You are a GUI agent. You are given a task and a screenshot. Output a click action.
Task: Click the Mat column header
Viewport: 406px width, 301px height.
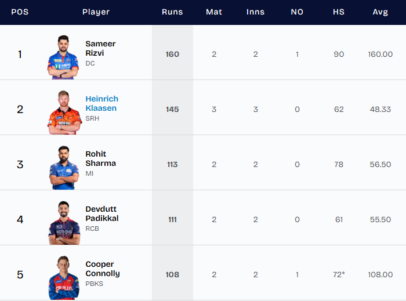point(214,12)
